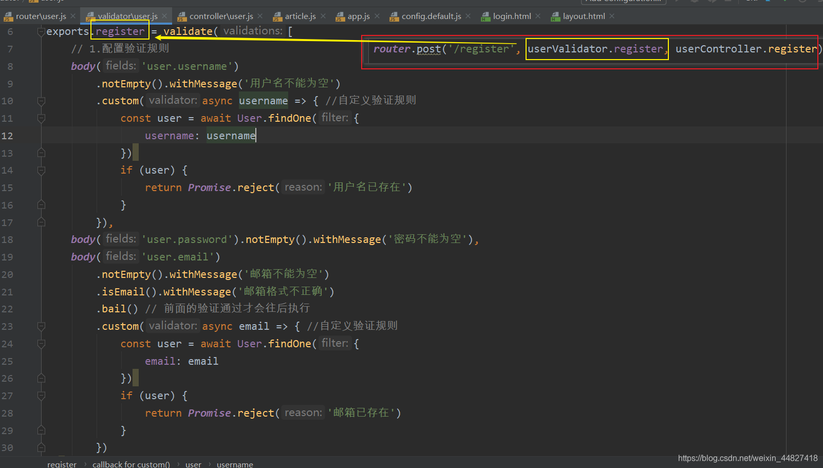
Task: Click the layout.html tab file icon
Action: [555, 17]
